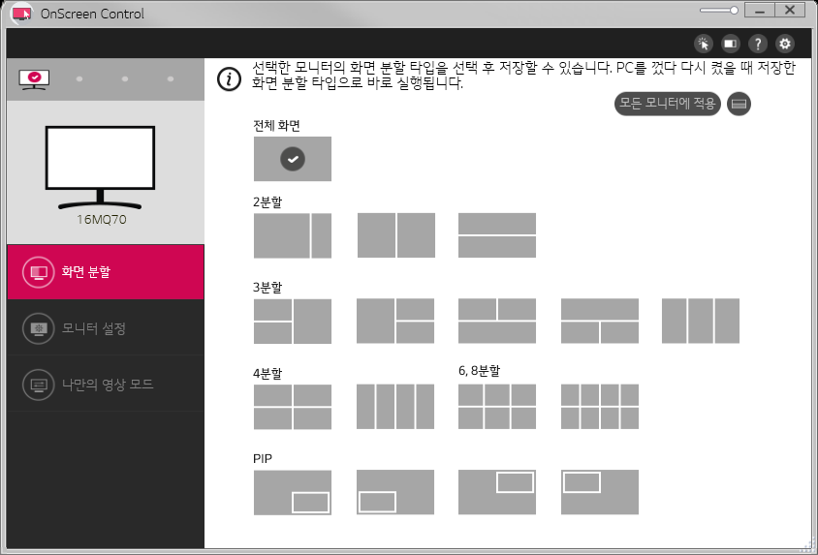Select 3-split layout with tall left pane
818x555 pixels.
(394, 321)
